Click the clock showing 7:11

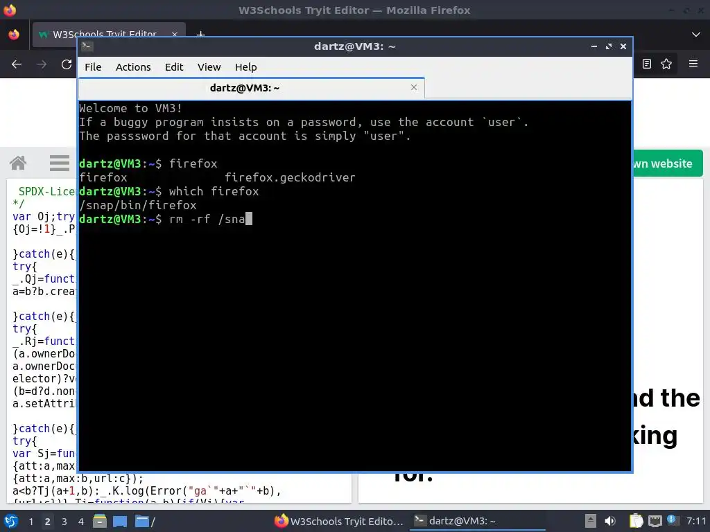696,521
